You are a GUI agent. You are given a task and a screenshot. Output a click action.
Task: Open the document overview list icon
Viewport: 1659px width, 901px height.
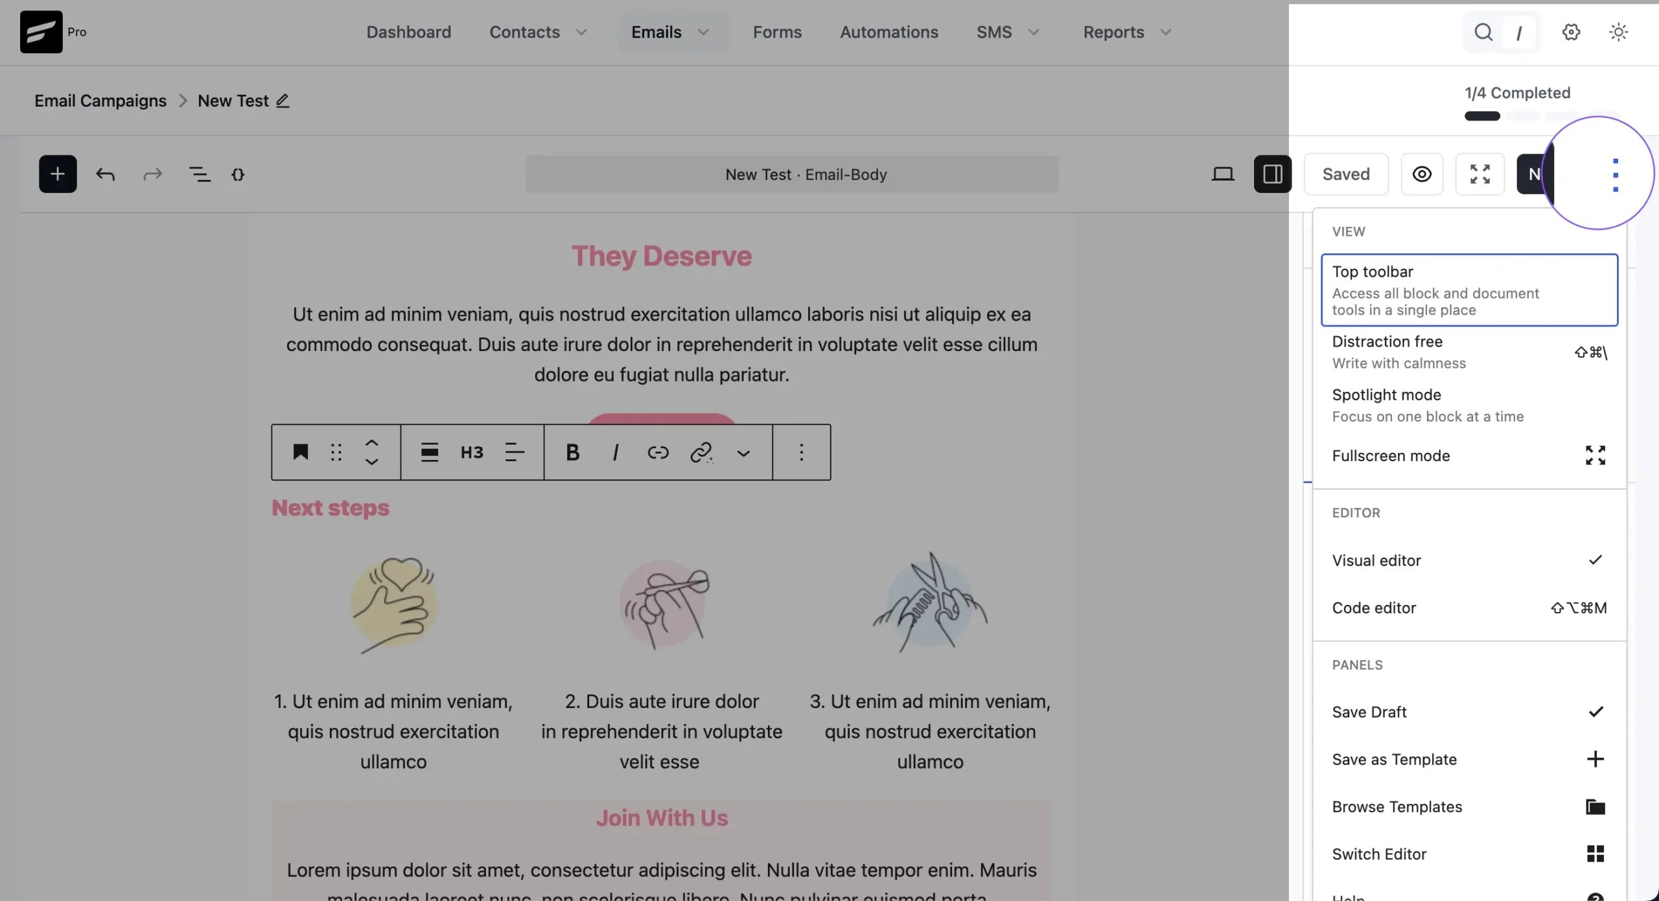coord(199,174)
